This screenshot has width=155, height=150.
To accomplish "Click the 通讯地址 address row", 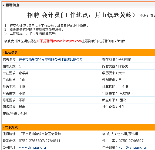I will (x=51, y=134).
